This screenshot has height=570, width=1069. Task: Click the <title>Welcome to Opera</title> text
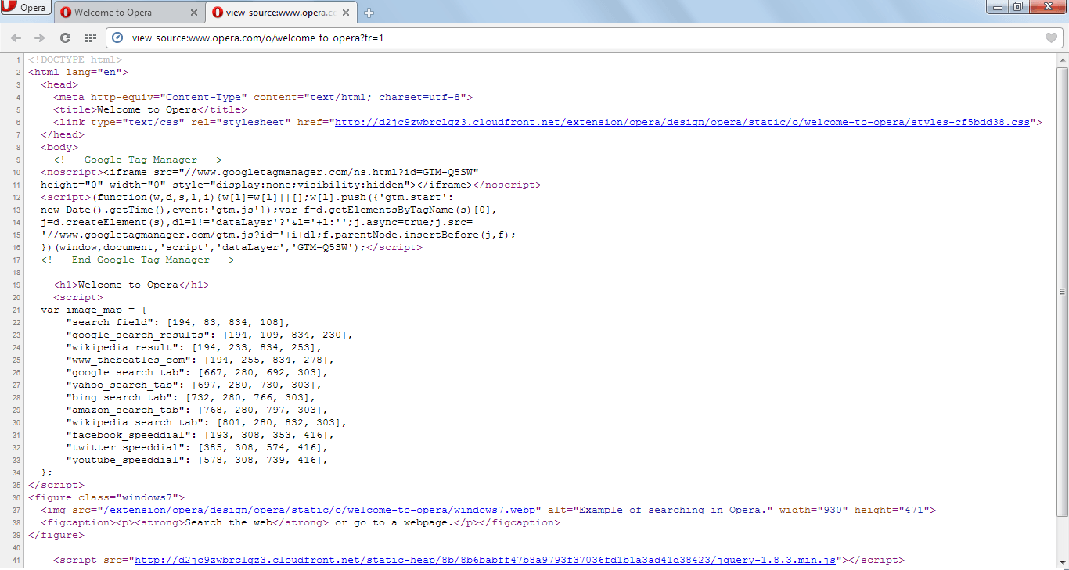[150, 109]
